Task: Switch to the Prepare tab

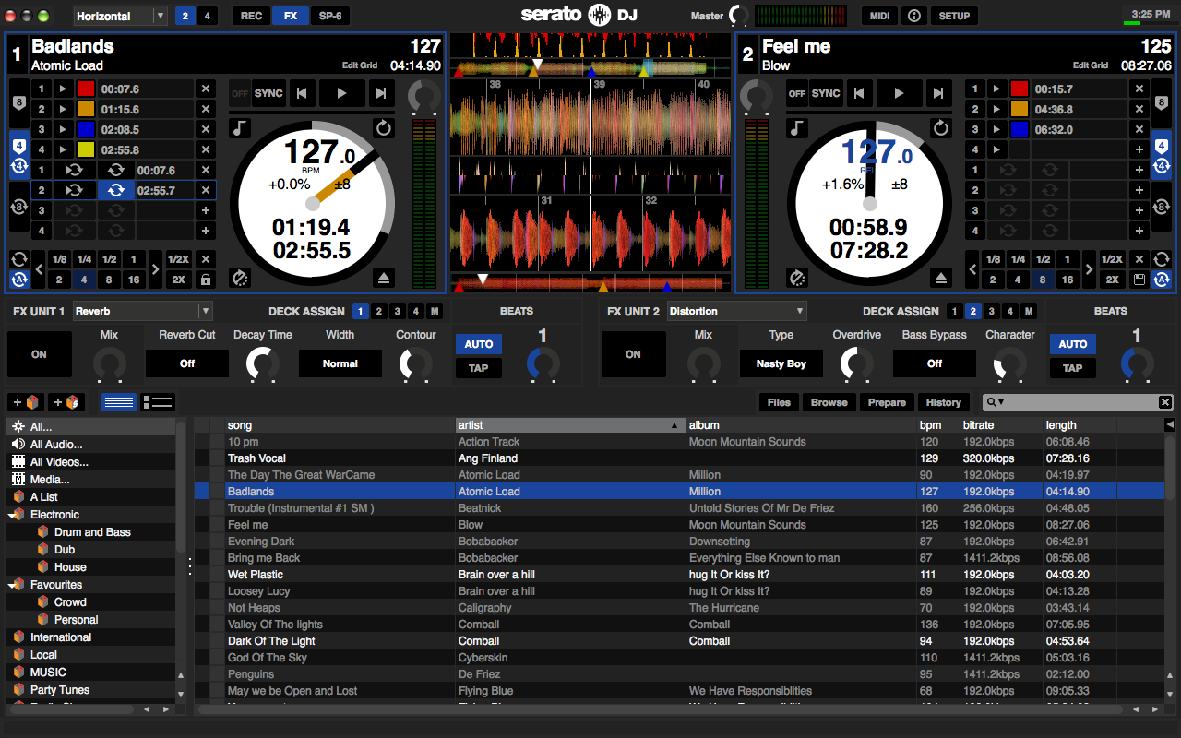Action: pos(887,402)
